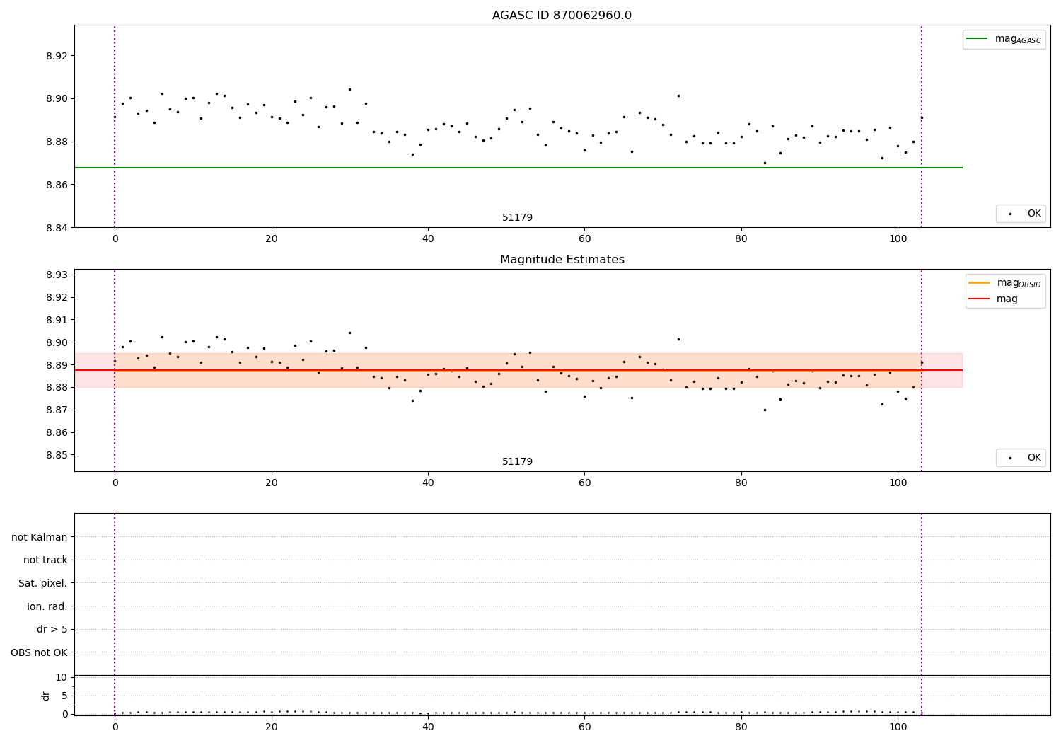Click the 8.93 tick label on Magnitude Estimates plot
Image resolution: width=1061 pixels, height=743 pixels.
pyautogui.click(x=57, y=275)
